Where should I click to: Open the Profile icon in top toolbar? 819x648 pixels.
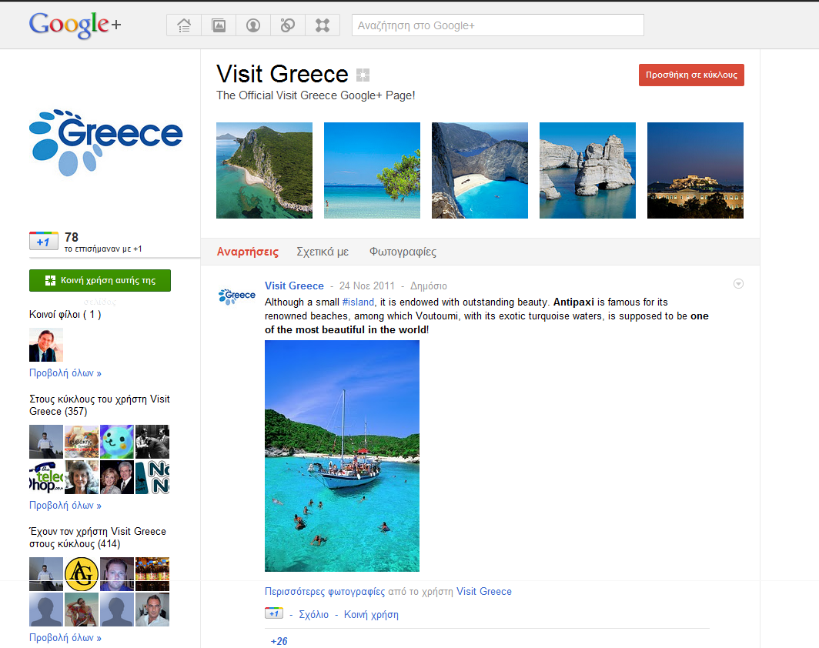253,25
